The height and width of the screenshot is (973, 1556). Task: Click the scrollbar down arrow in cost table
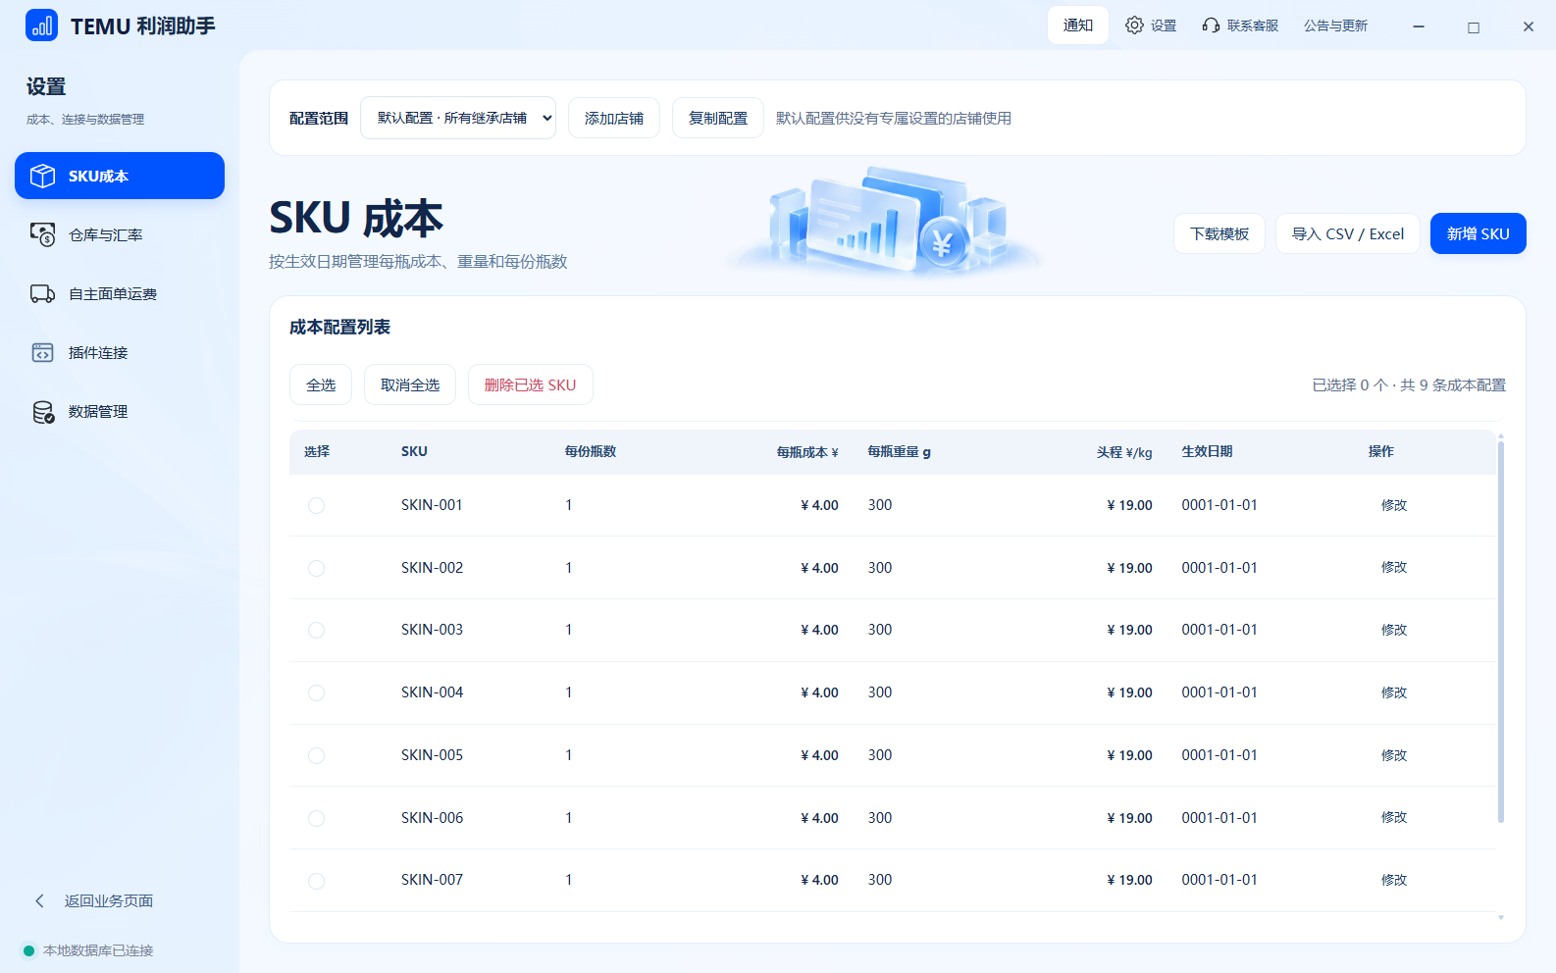tap(1501, 918)
